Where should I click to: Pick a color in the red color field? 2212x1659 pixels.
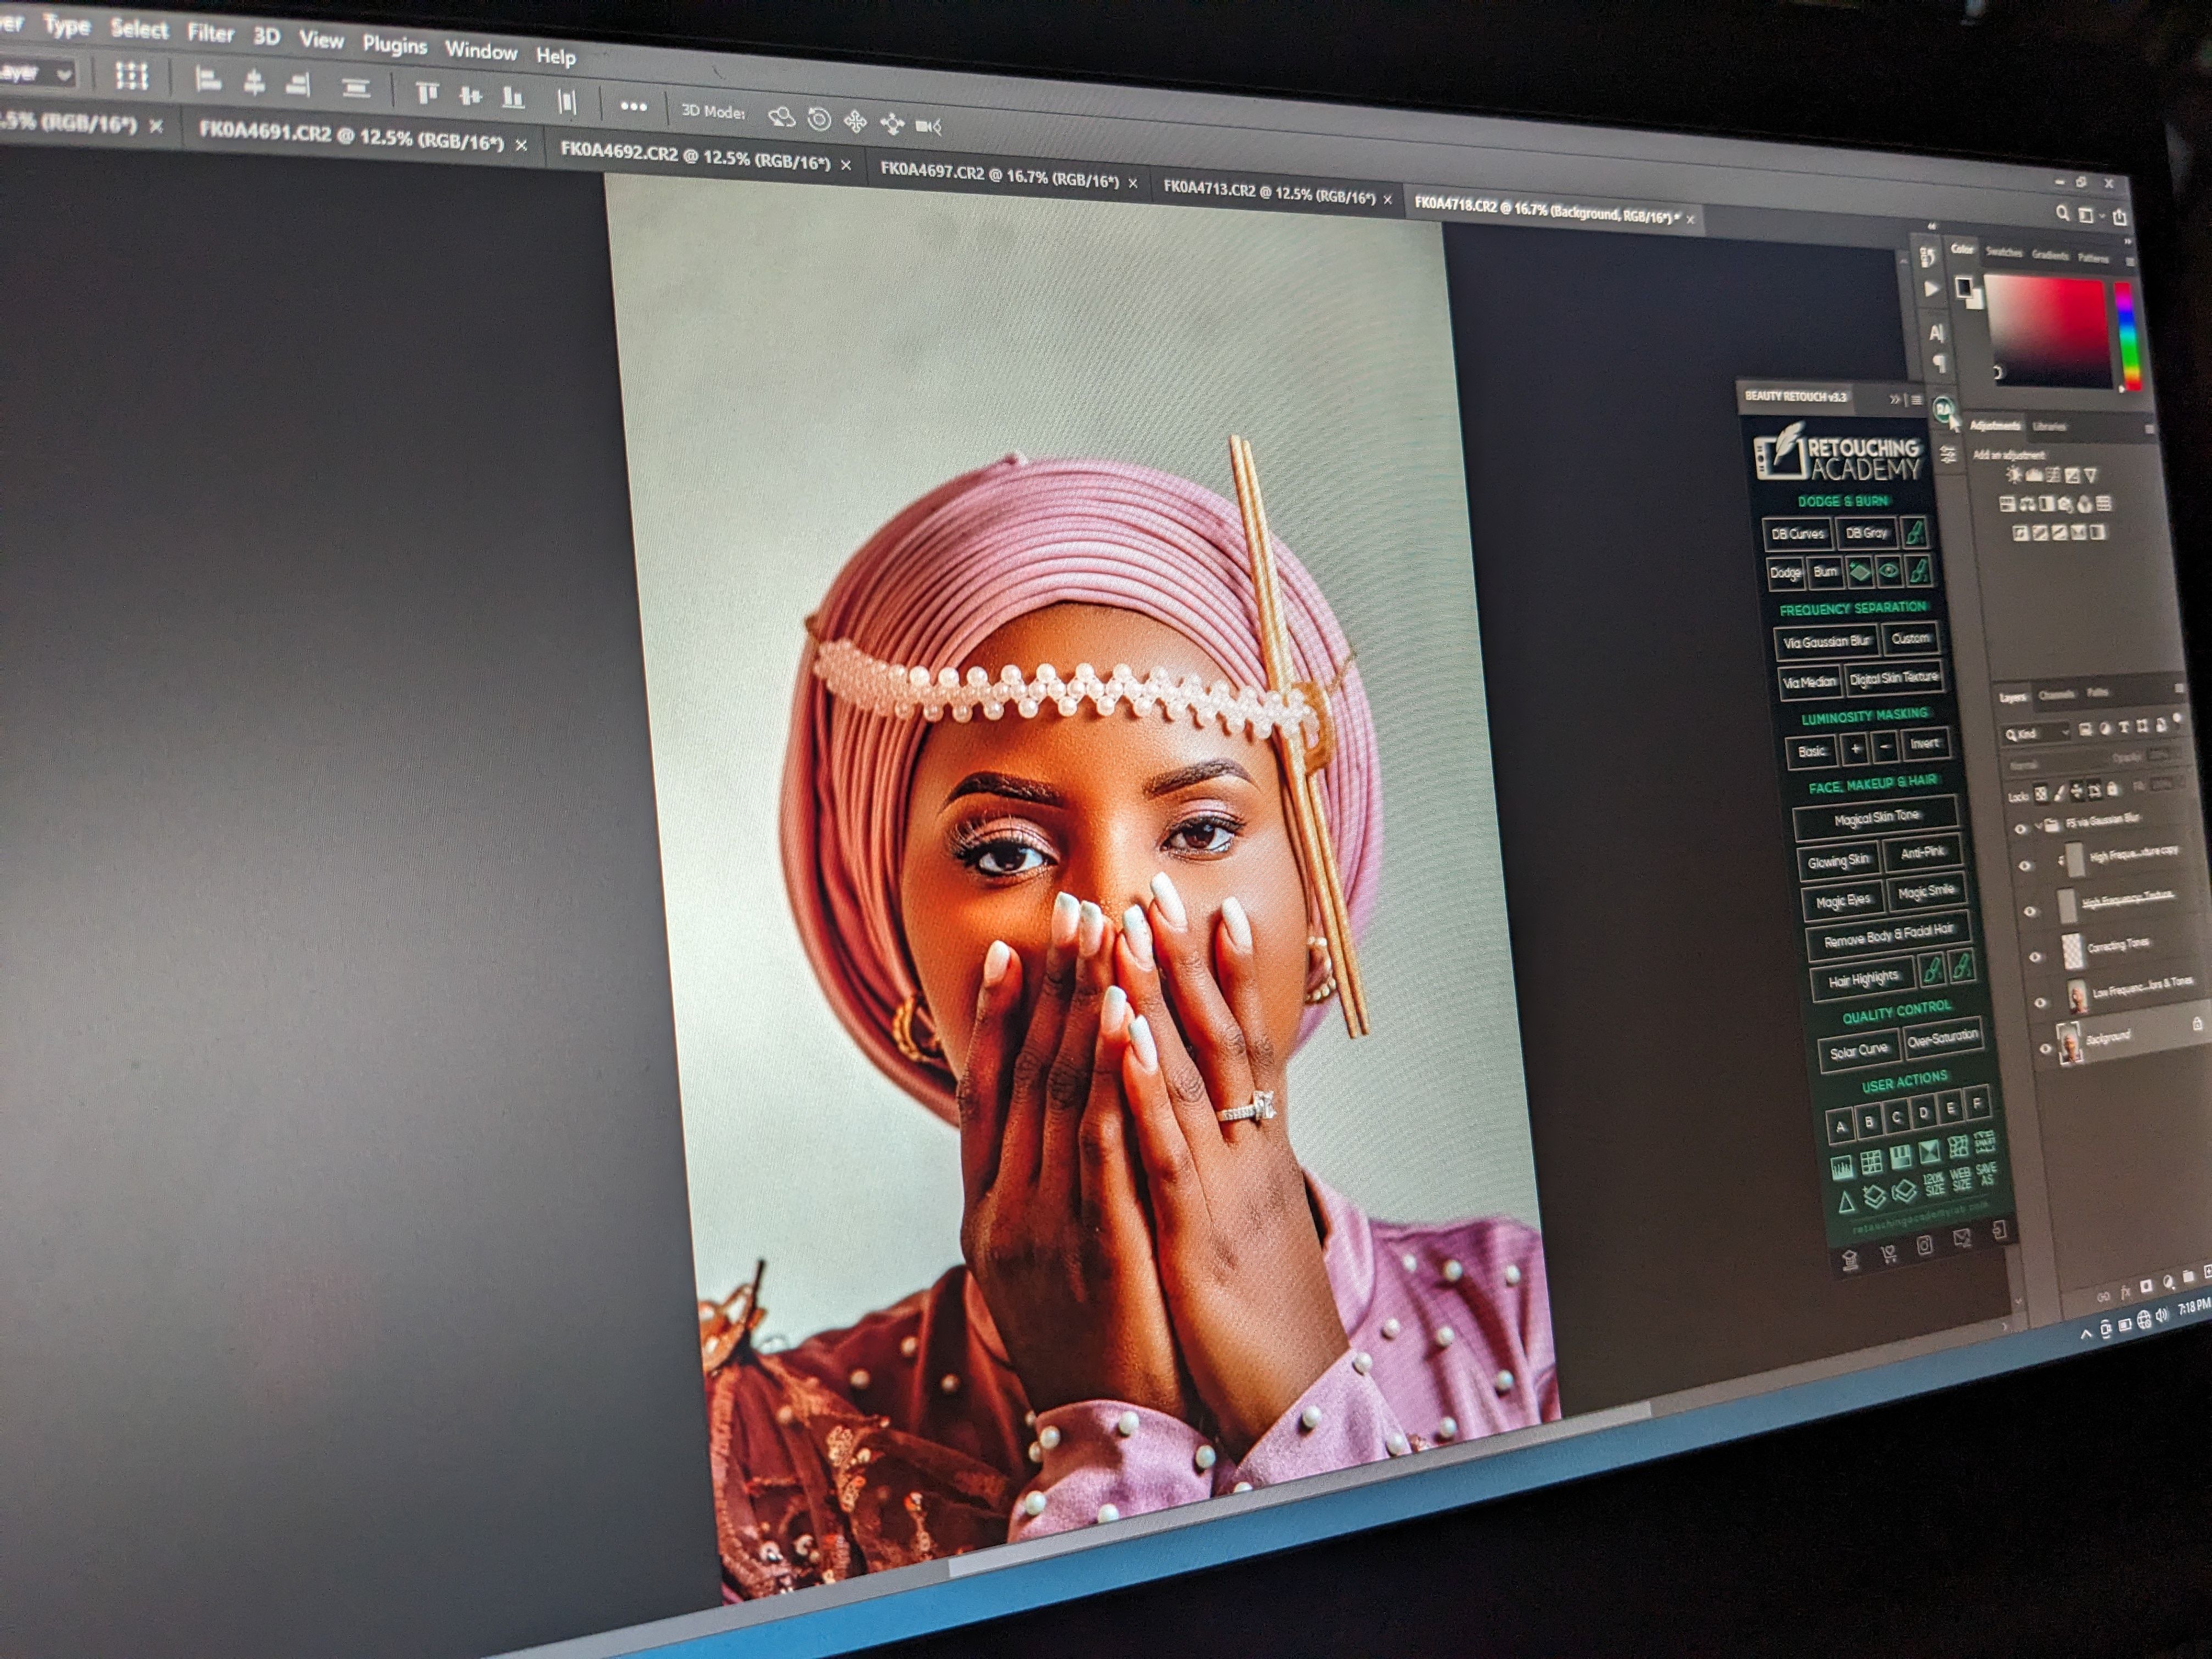click(2047, 330)
